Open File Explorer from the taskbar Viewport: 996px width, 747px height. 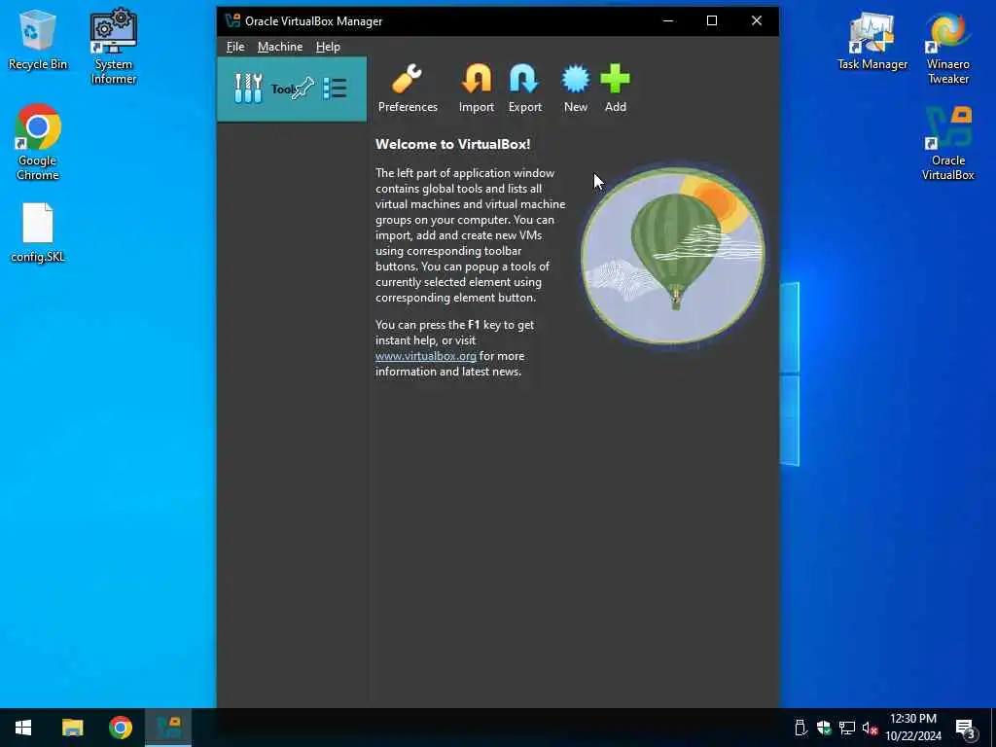[72, 728]
